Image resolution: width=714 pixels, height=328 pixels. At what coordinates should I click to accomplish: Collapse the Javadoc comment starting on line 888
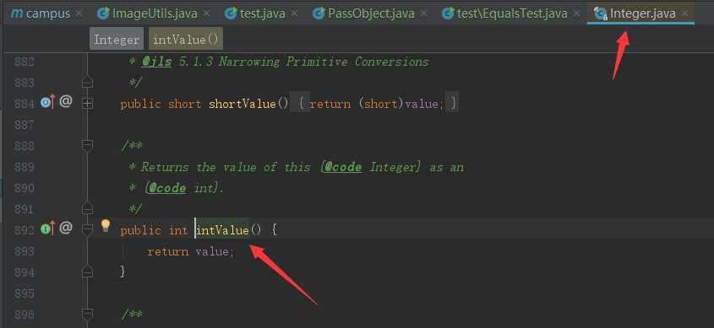coord(87,145)
